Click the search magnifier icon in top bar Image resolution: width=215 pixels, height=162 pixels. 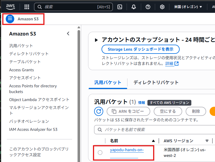coord(40,7)
